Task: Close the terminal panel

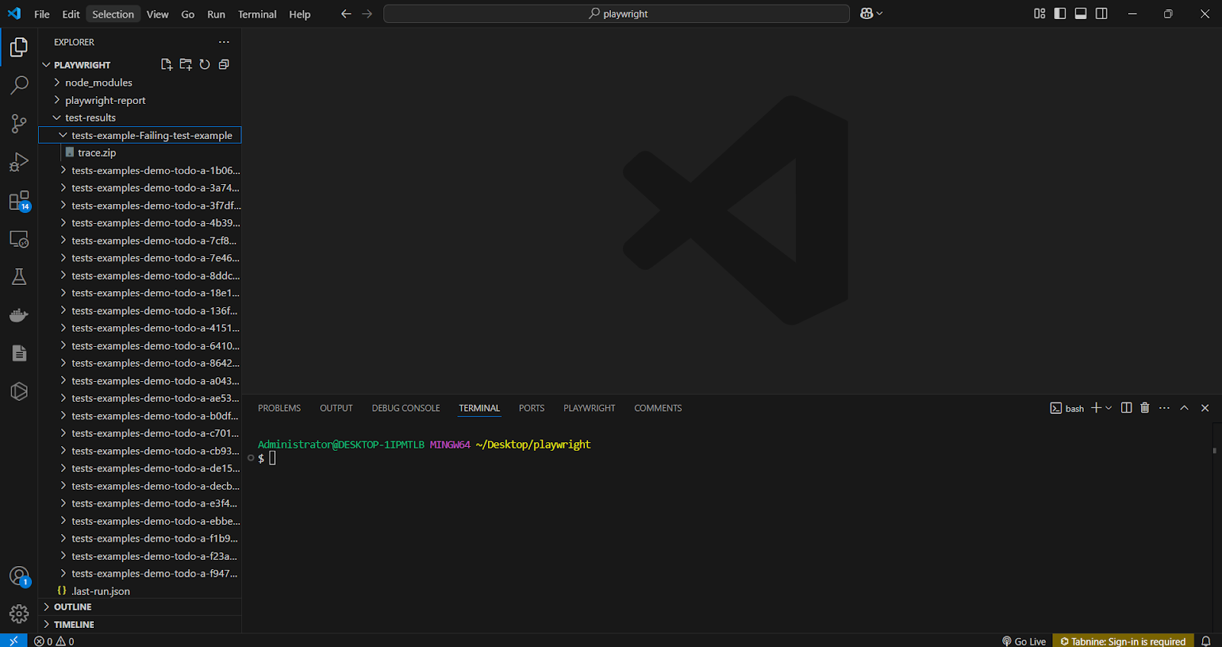Action: [1205, 408]
